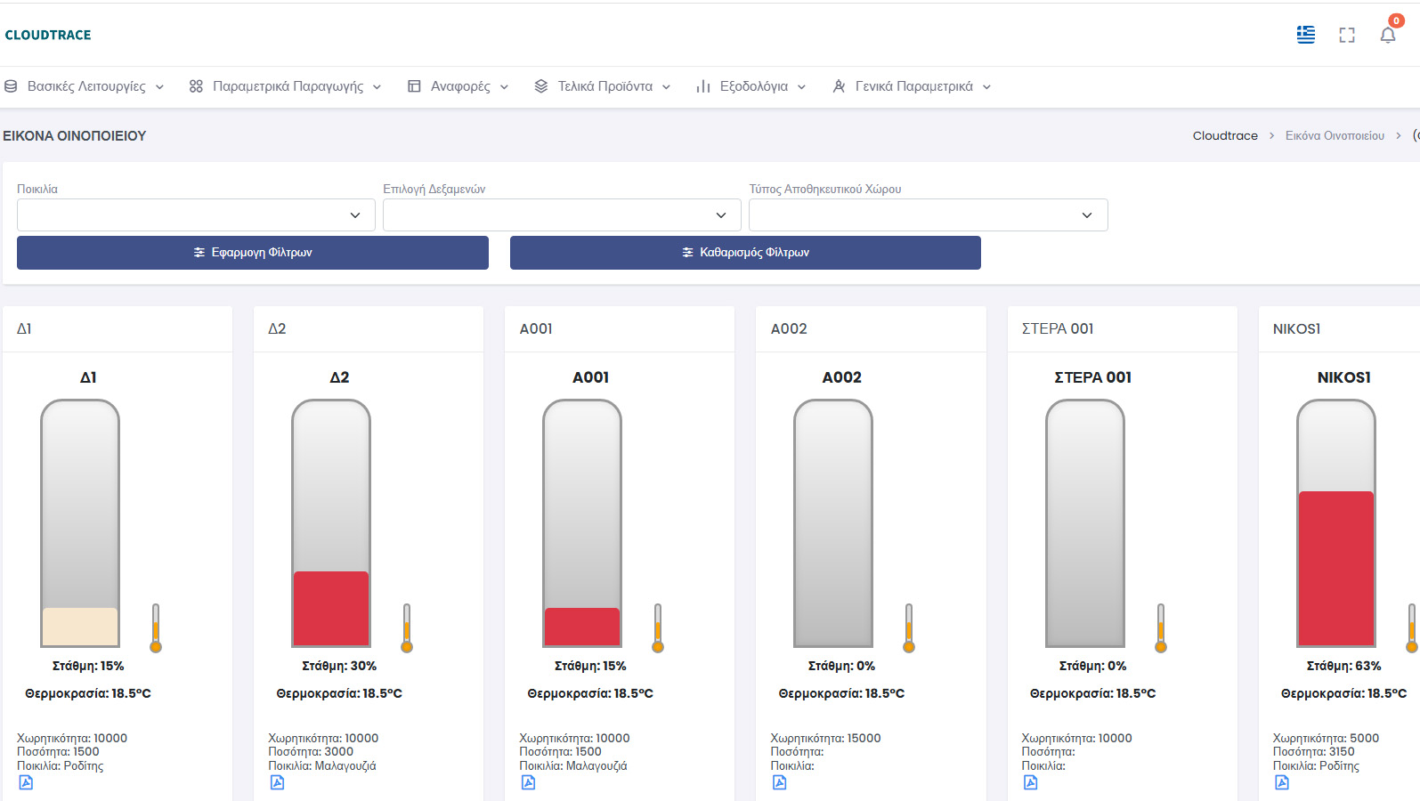
Task: Open PDF report icon for tank A002
Action: (779, 782)
